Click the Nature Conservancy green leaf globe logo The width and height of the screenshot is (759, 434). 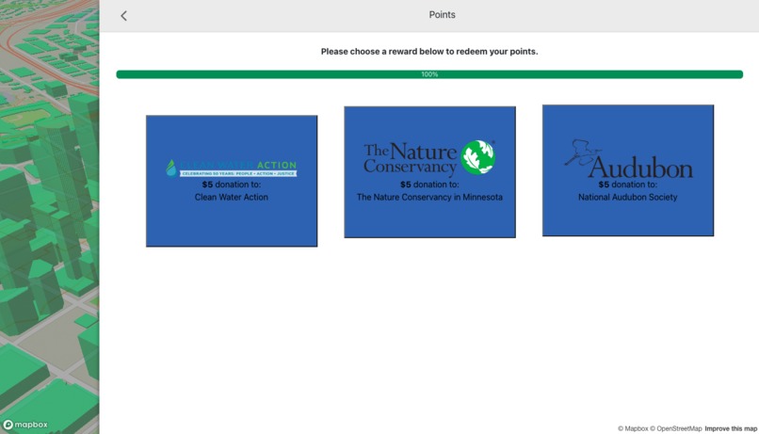point(477,157)
